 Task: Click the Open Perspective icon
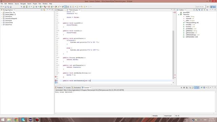point(208,7)
